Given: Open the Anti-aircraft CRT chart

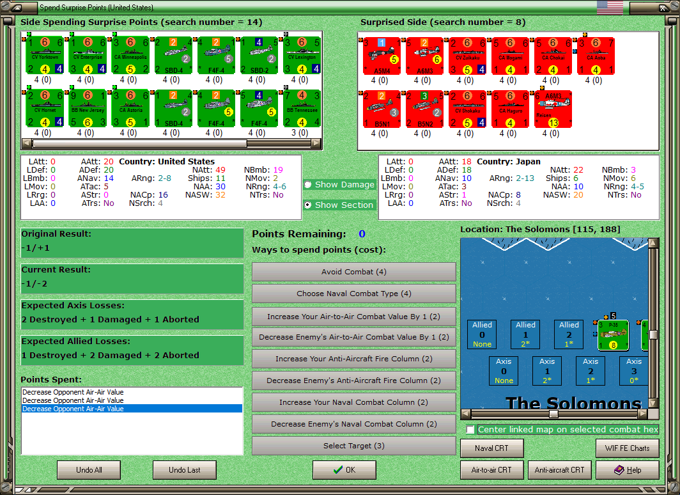Looking at the screenshot, I should pos(559,470).
